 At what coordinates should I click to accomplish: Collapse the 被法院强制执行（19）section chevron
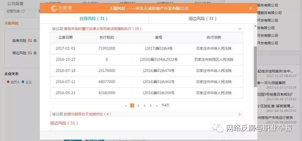click(240, 29)
